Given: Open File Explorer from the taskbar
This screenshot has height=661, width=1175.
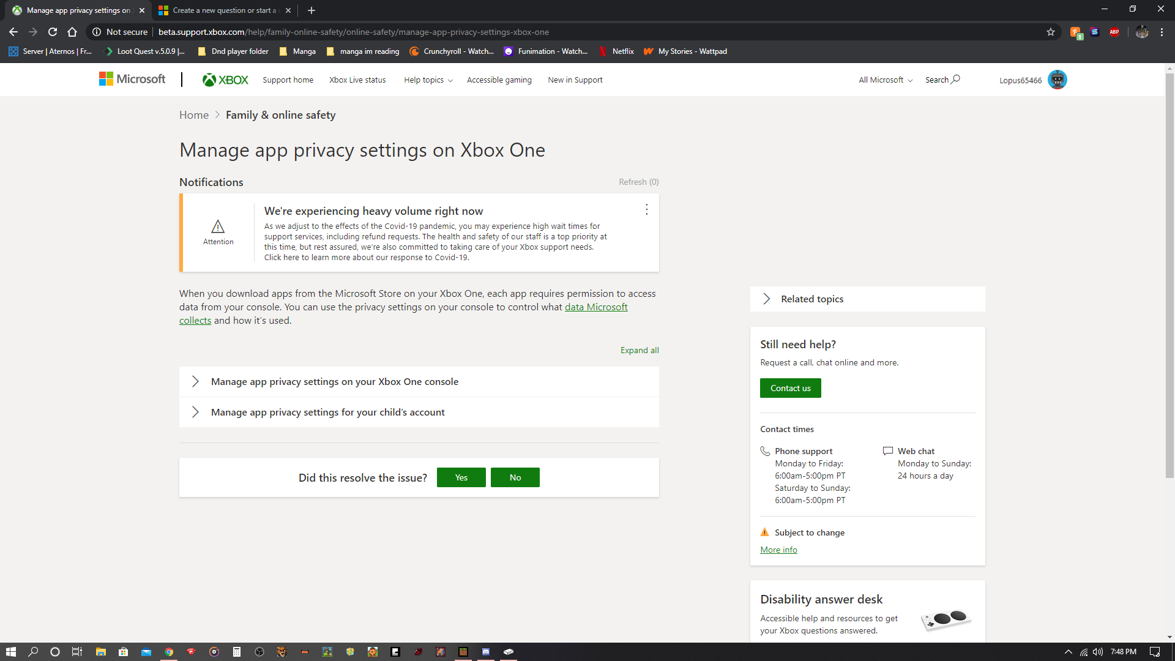Looking at the screenshot, I should pos(101,652).
